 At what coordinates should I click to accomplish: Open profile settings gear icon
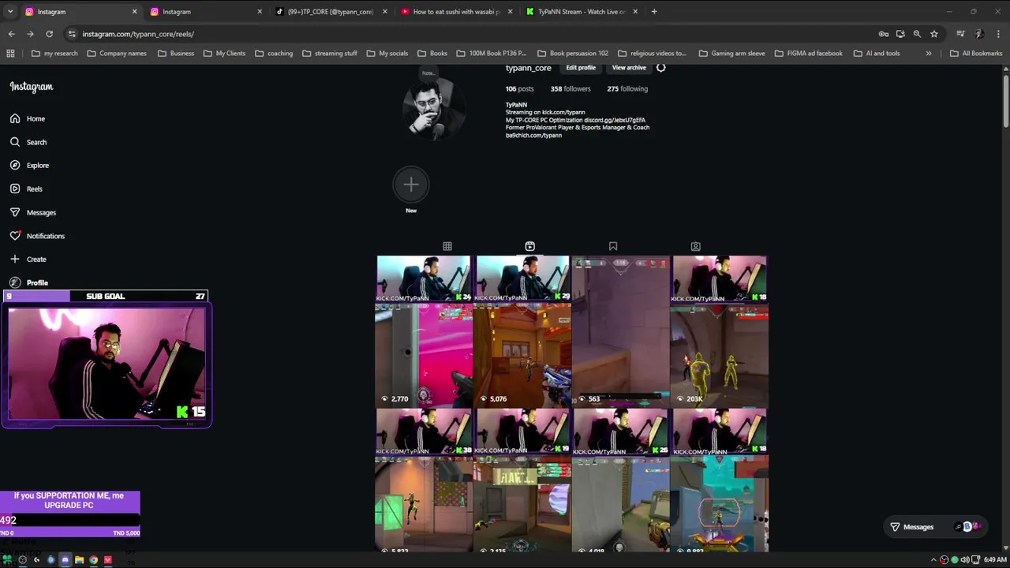661,68
